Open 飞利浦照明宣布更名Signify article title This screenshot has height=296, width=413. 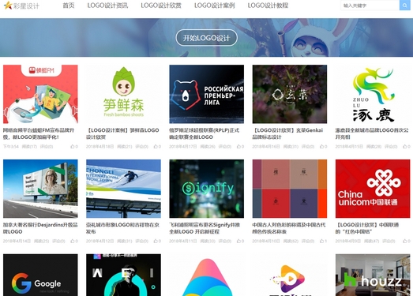(x=205, y=228)
